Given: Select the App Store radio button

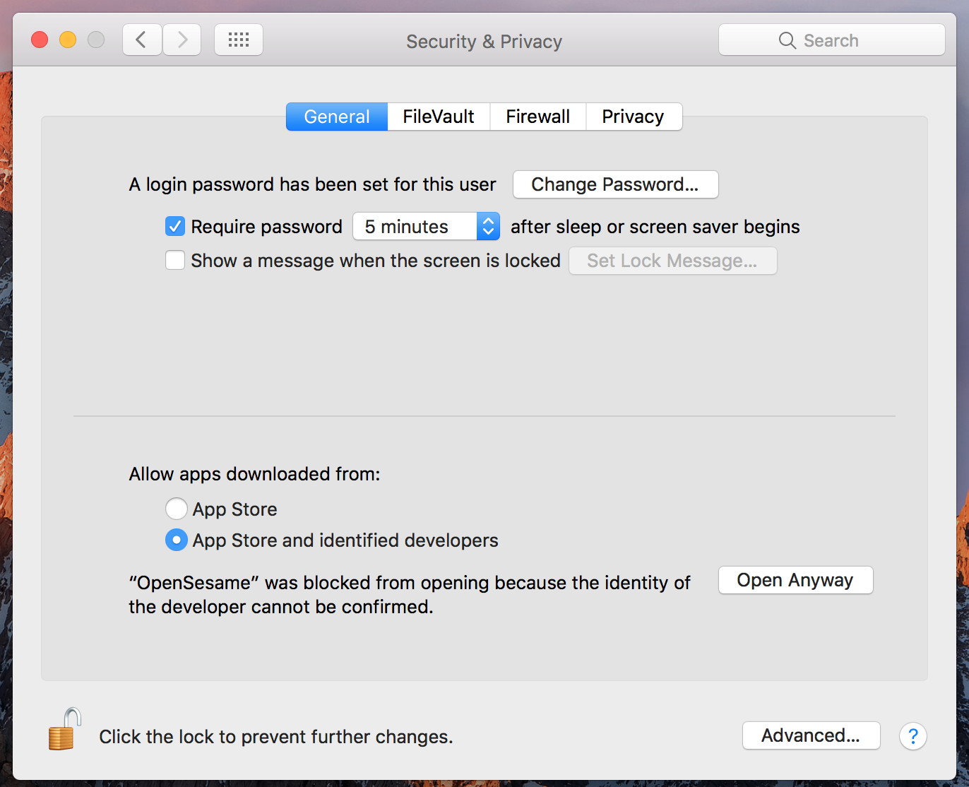Looking at the screenshot, I should coord(177,509).
